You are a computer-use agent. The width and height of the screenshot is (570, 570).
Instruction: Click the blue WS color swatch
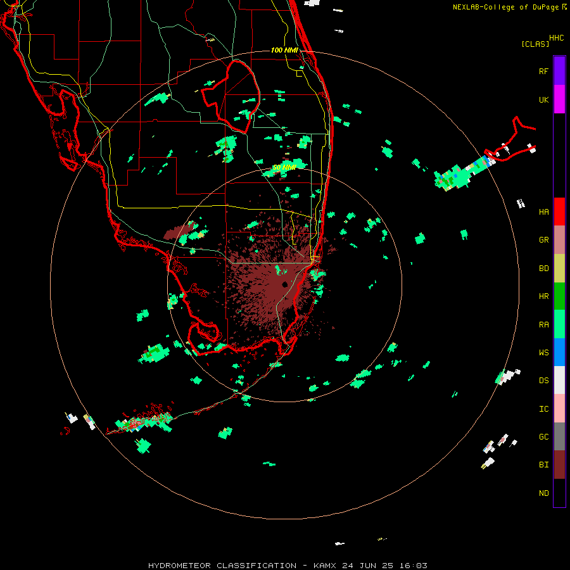coord(559,352)
